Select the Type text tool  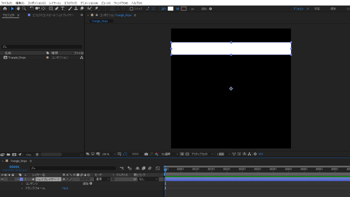click(x=63, y=9)
